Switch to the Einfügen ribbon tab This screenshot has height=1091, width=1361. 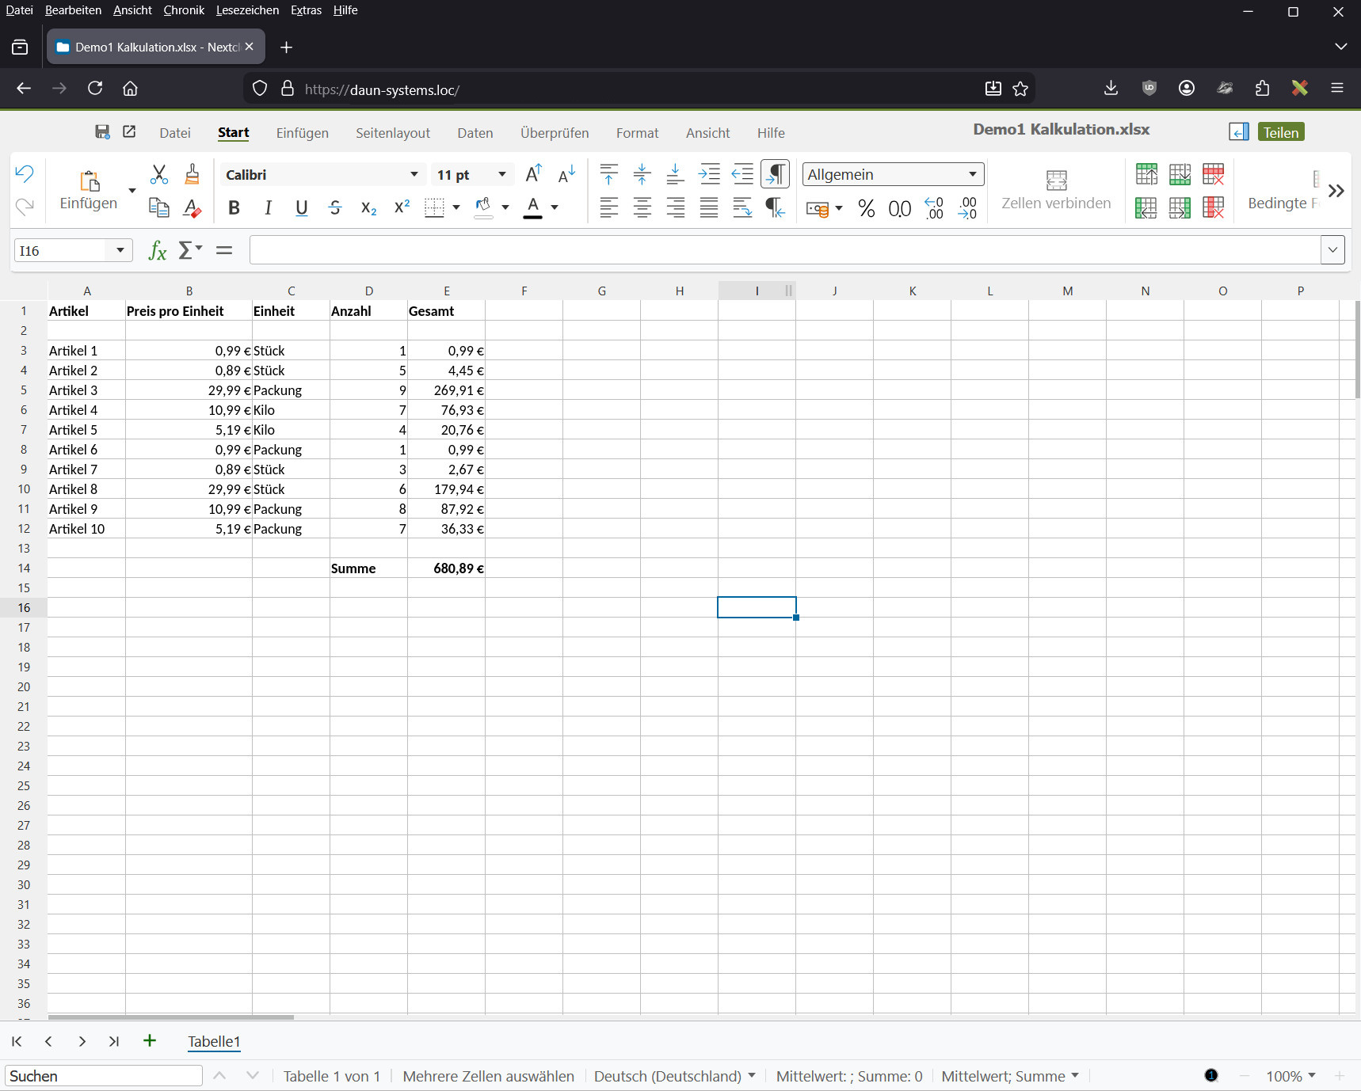(x=302, y=133)
